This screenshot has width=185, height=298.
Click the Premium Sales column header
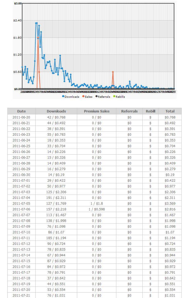click(97, 111)
